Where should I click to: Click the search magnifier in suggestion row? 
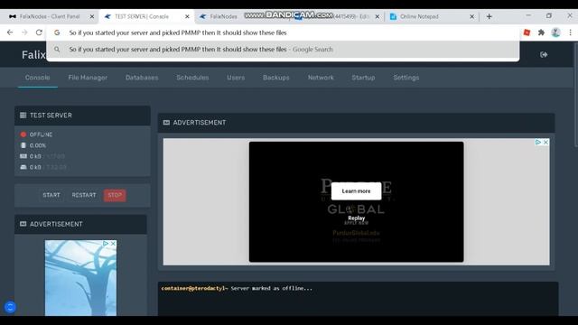click(x=57, y=49)
